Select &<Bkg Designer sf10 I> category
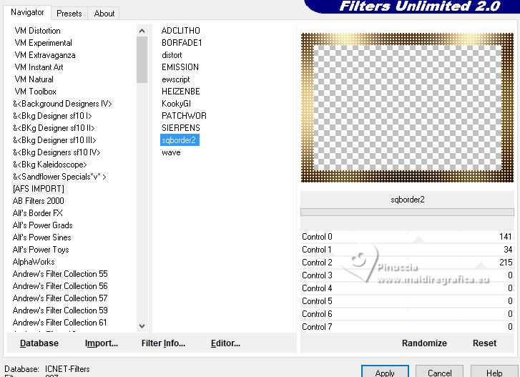Image resolution: width=520 pixels, height=377 pixels. [52, 116]
